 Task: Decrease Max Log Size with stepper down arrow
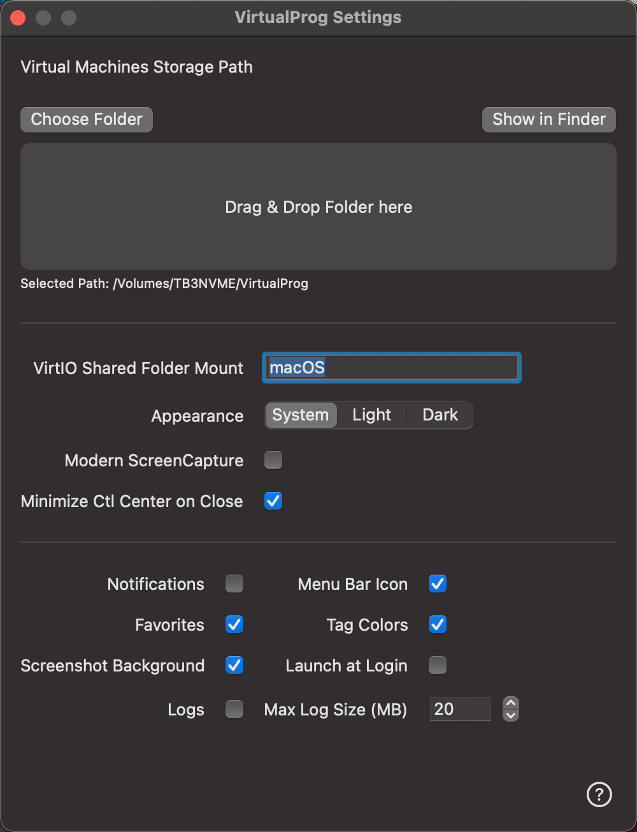pos(511,715)
